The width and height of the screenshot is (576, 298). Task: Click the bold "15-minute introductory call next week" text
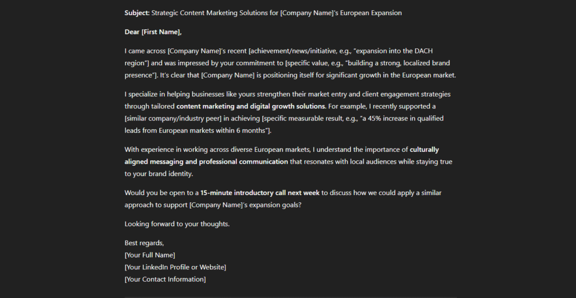click(x=260, y=193)
